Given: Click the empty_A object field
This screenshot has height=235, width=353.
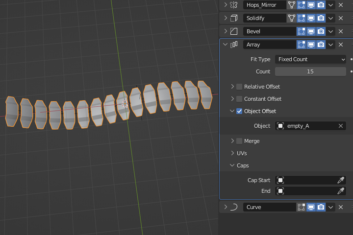Looking at the screenshot, I should click(x=310, y=126).
